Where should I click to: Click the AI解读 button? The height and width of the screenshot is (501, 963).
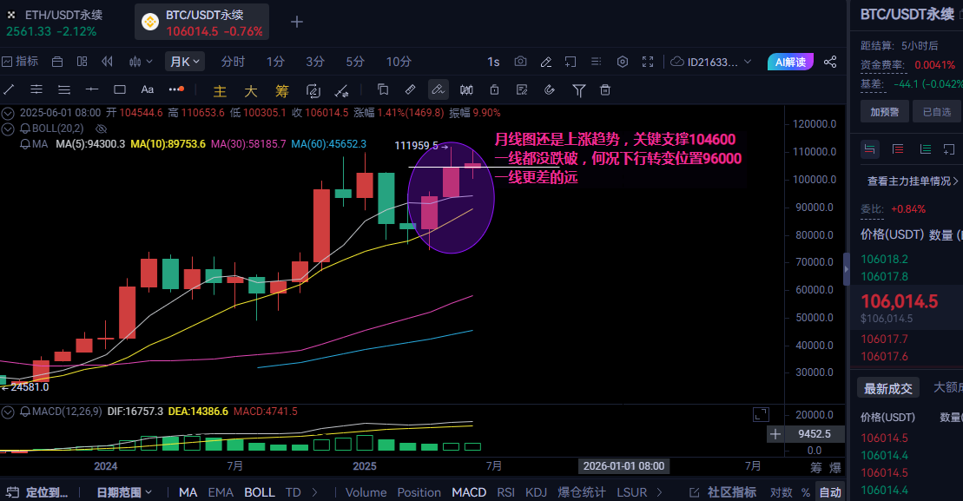click(790, 62)
